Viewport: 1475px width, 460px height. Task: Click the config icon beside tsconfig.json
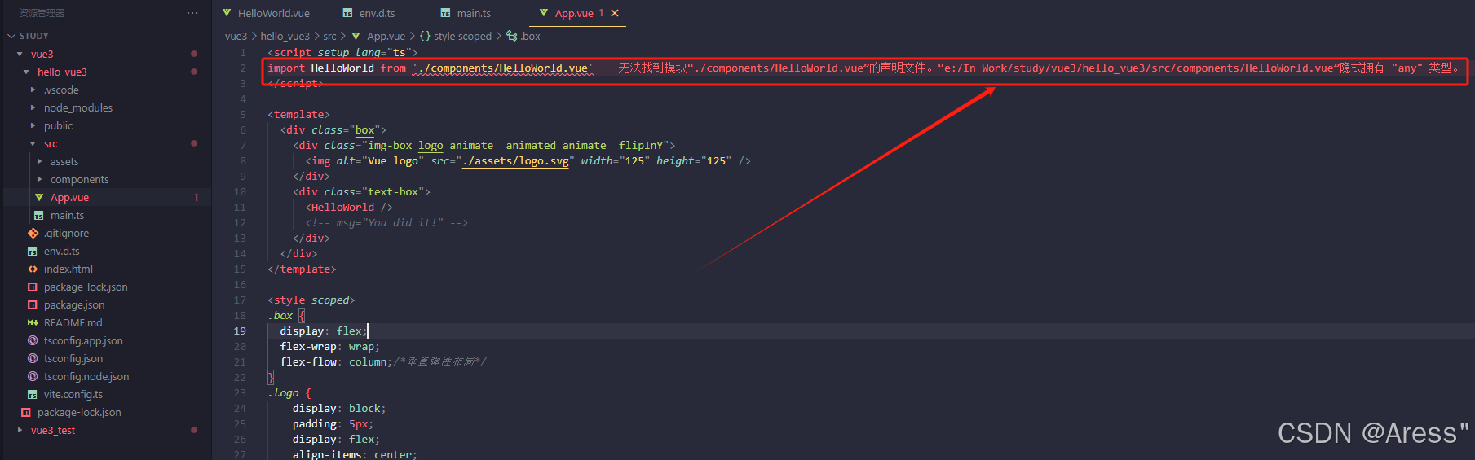(33, 358)
